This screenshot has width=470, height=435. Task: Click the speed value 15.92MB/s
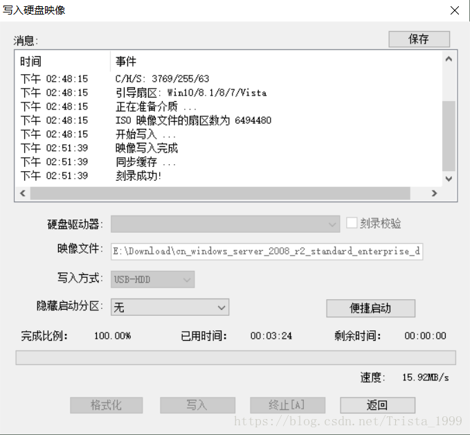(426, 377)
